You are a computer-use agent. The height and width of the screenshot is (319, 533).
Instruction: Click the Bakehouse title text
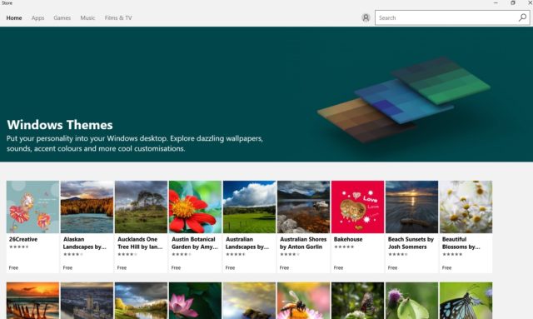(x=348, y=239)
